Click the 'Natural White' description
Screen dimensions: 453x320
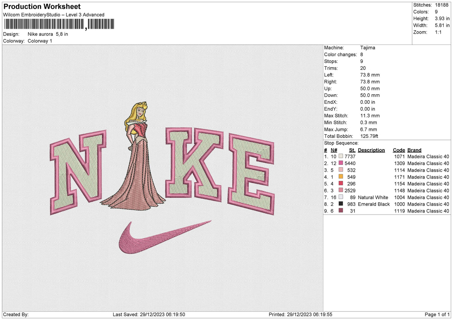[373, 197]
